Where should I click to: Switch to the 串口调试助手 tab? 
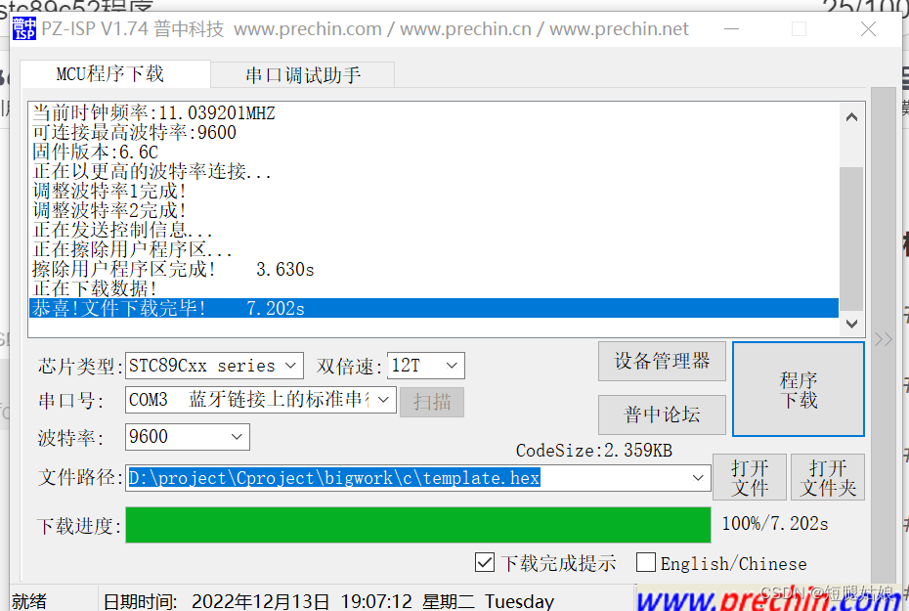coord(302,73)
